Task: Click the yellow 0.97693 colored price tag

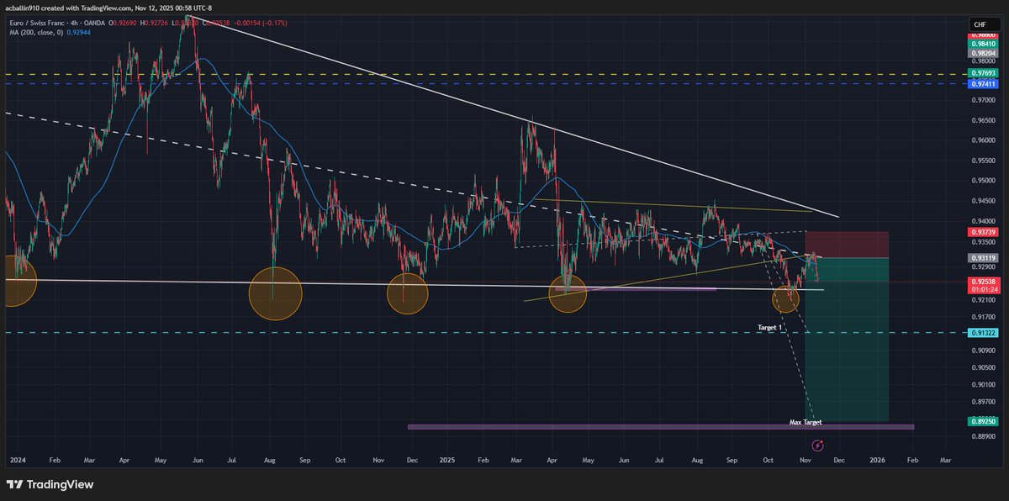Action: pos(982,73)
